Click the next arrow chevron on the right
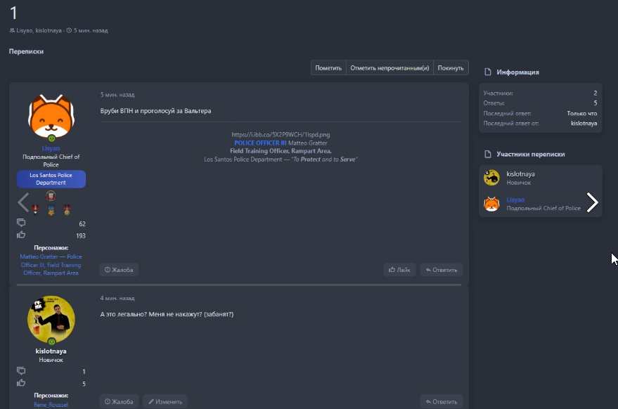 tap(592, 202)
